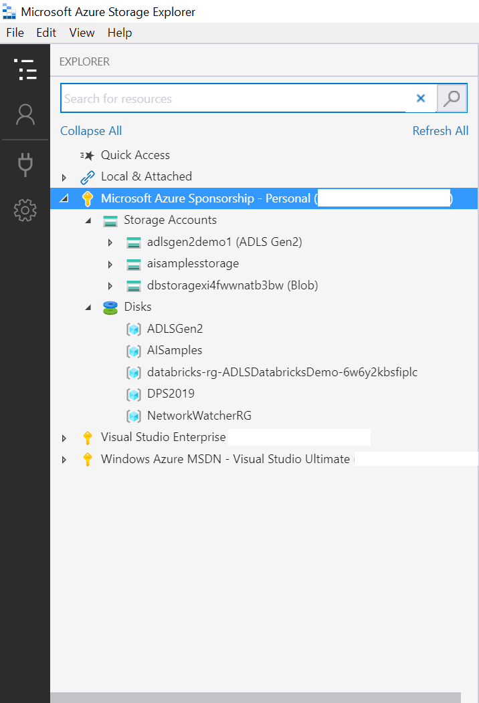
Task: Open the Help menu
Action: coord(119,33)
